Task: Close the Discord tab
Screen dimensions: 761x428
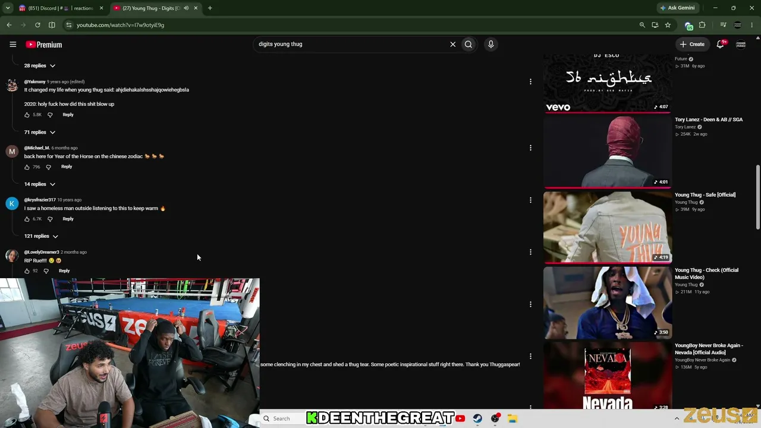Action: click(x=101, y=8)
